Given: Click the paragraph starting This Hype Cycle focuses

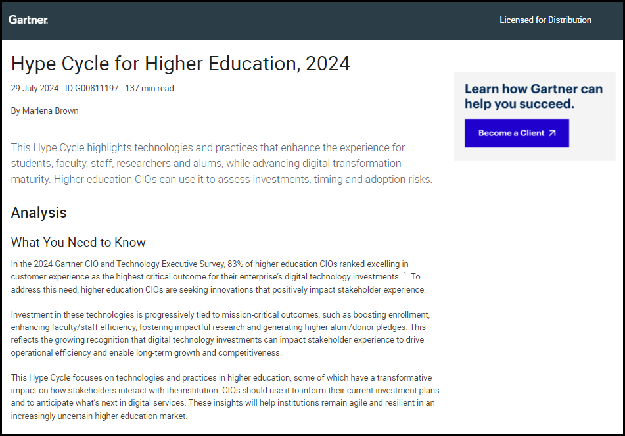Looking at the screenshot, I should tap(225, 397).
